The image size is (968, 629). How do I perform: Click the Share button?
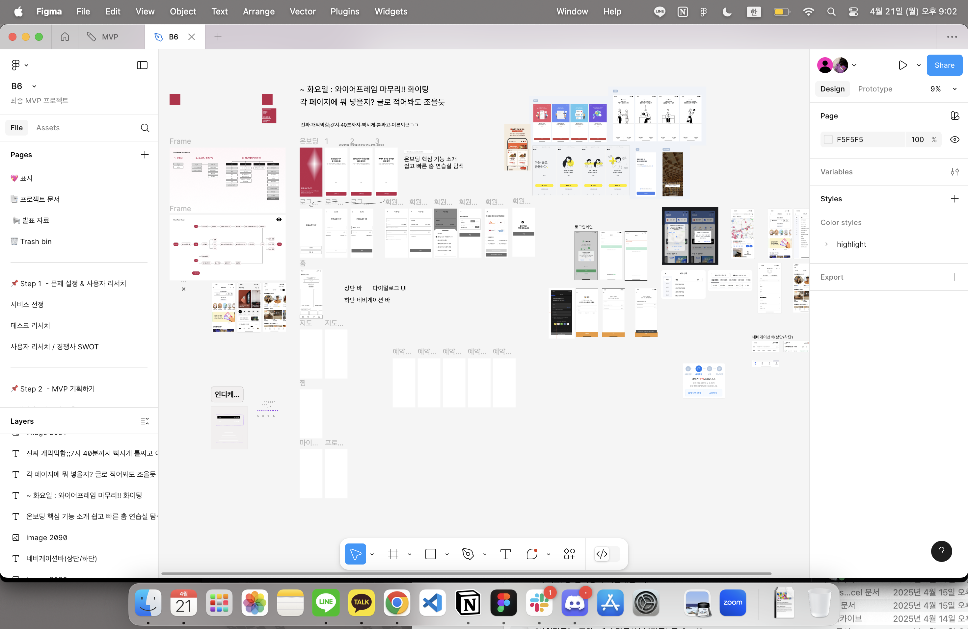pyautogui.click(x=944, y=65)
